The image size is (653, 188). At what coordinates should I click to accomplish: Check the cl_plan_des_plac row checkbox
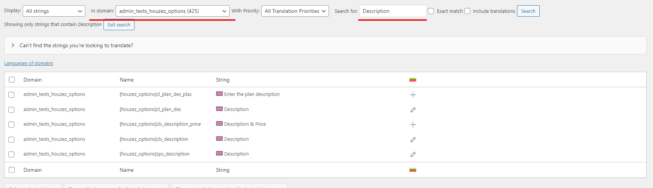pyautogui.click(x=12, y=95)
